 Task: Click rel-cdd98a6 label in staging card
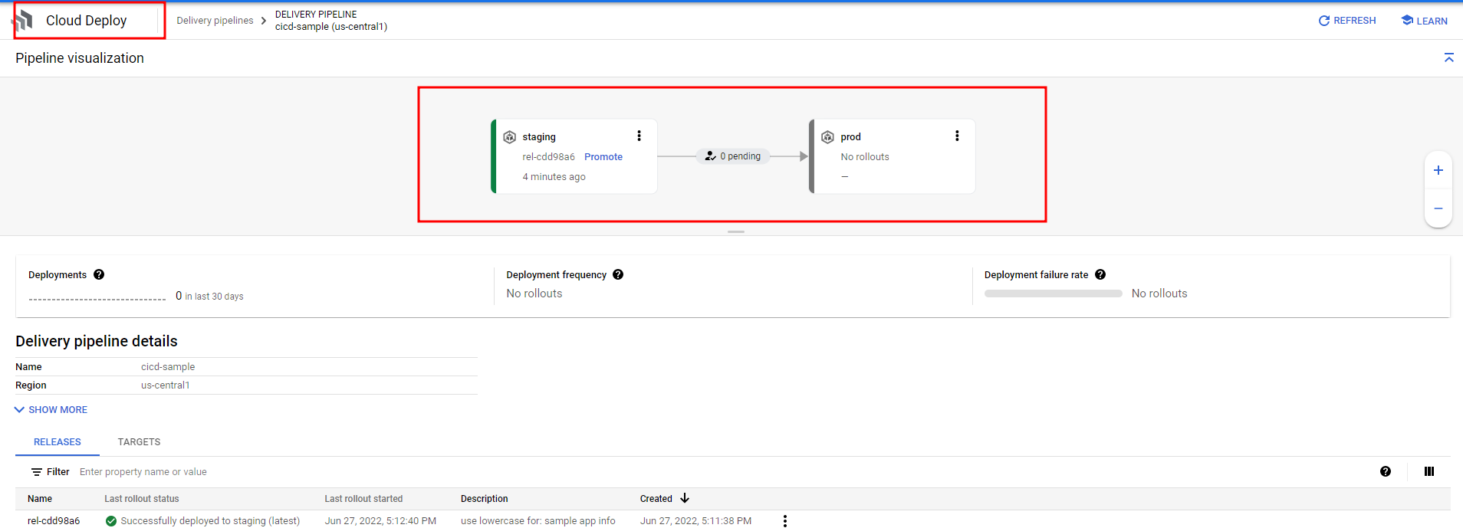(548, 156)
